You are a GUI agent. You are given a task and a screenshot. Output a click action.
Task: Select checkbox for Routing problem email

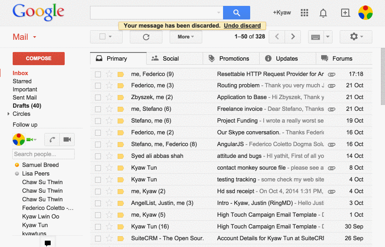(98, 85)
